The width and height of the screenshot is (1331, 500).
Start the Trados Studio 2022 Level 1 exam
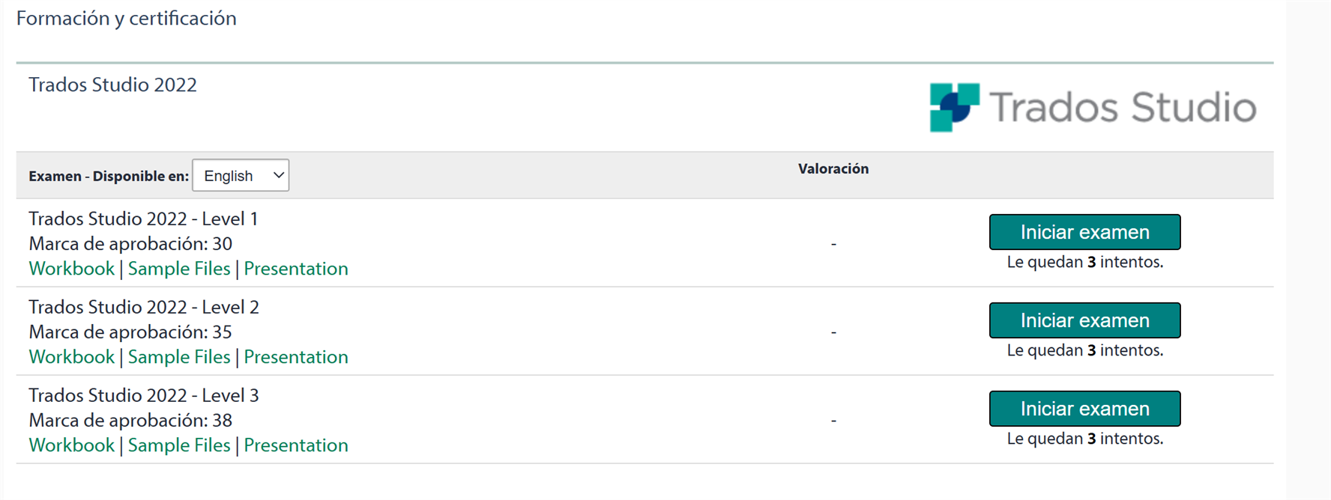1084,232
